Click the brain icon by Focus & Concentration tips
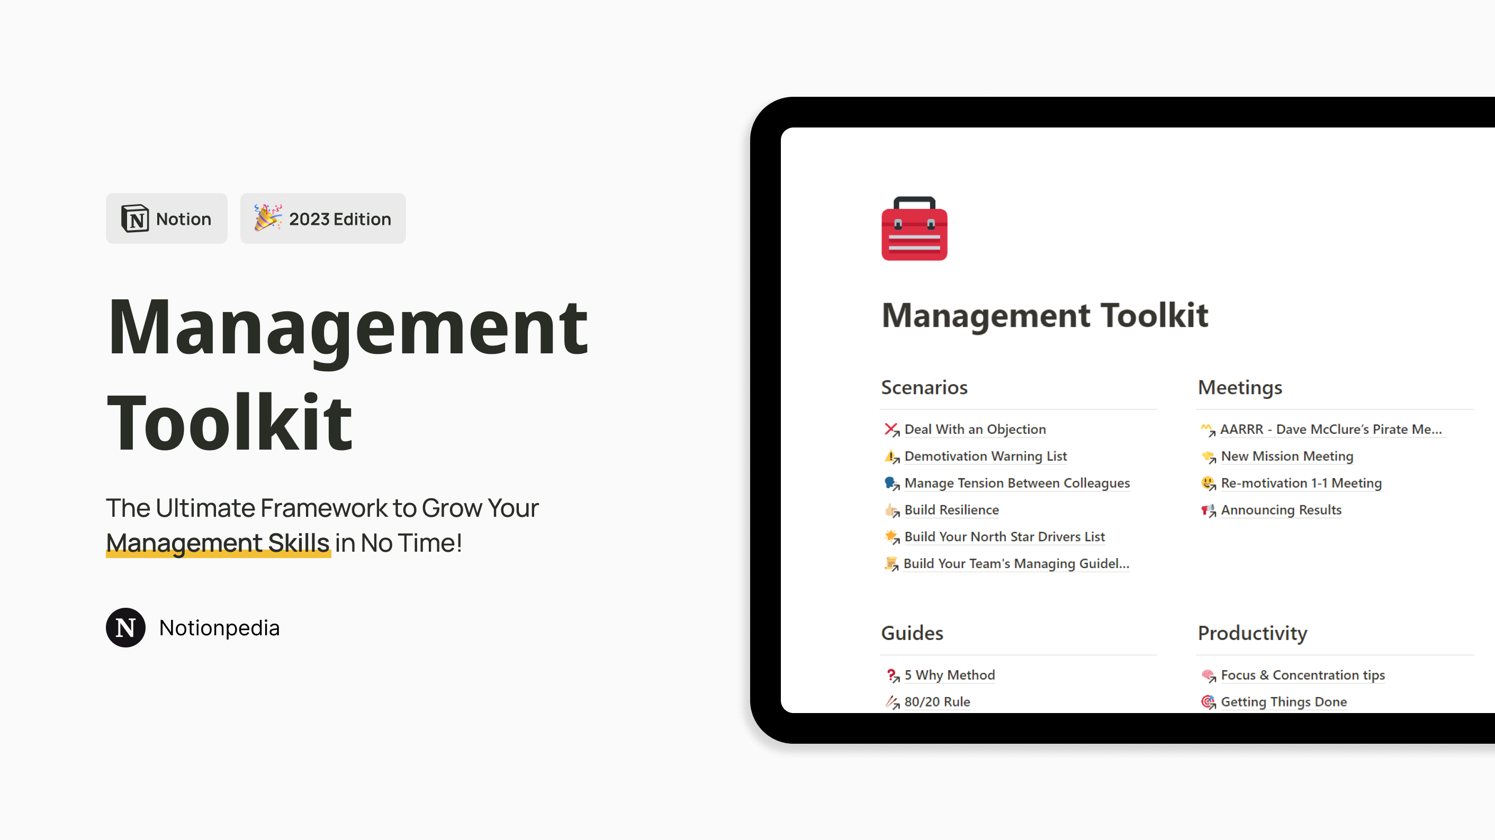This screenshot has height=840, width=1495. (x=1208, y=675)
